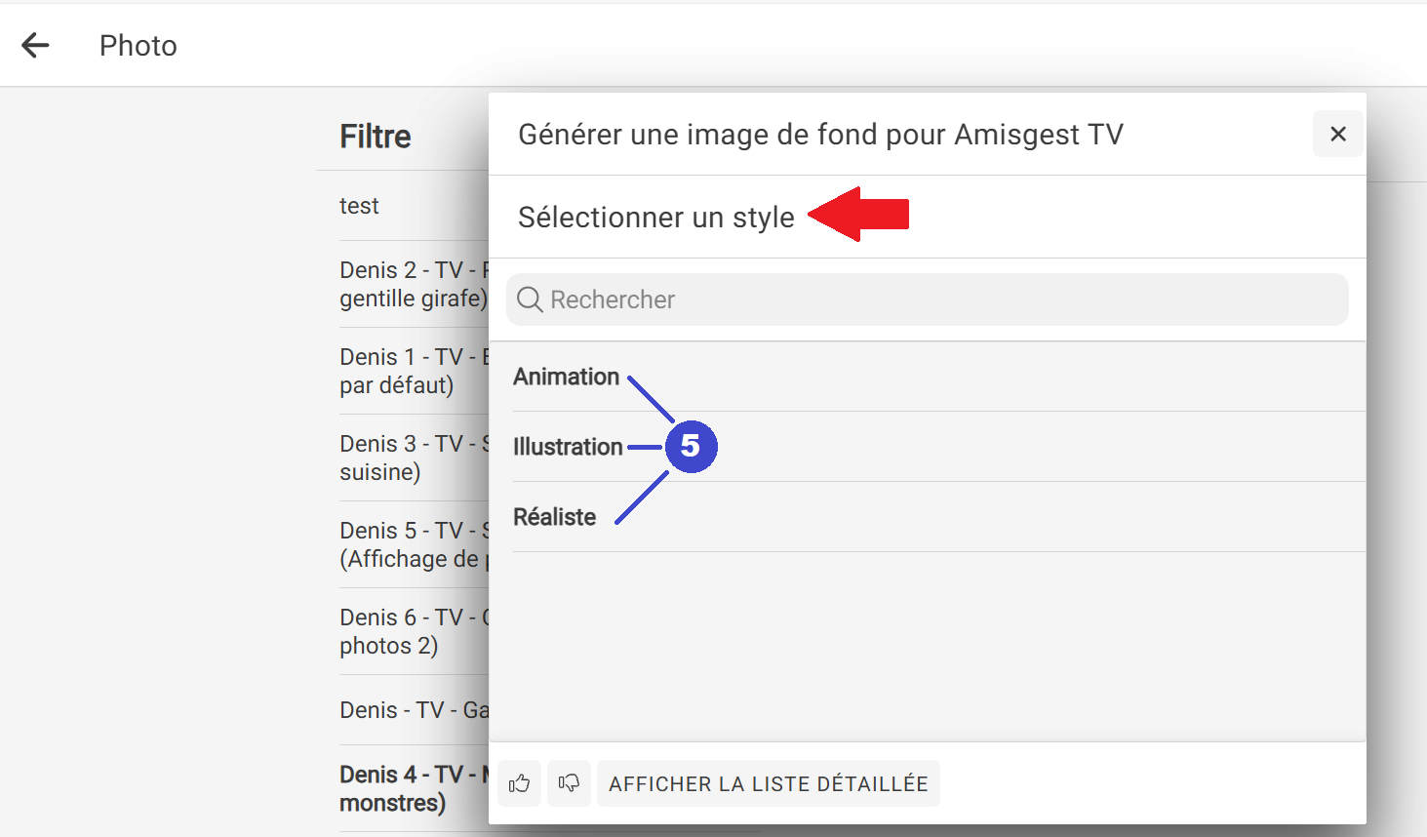Open the test filter item
This screenshot has width=1427, height=837.
click(x=359, y=206)
